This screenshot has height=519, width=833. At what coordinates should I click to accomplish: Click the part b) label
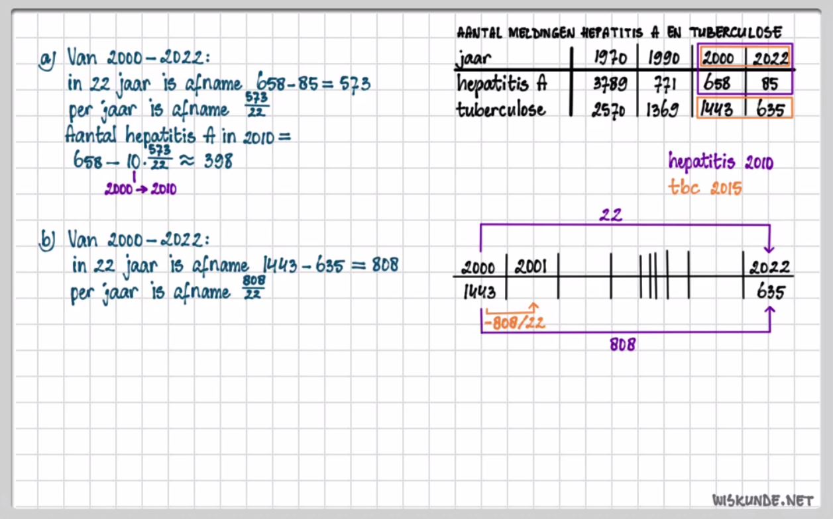point(47,240)
